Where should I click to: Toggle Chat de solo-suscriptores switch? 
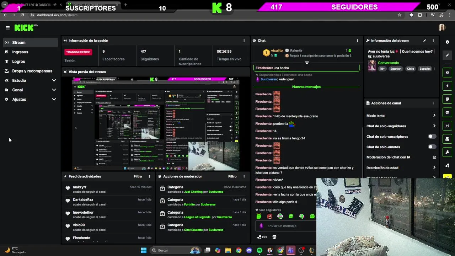tap(432, 137)
